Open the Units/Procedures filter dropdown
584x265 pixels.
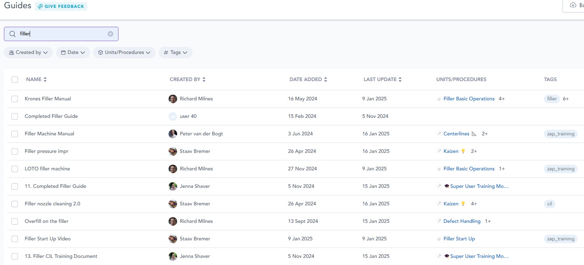(124, 52)
